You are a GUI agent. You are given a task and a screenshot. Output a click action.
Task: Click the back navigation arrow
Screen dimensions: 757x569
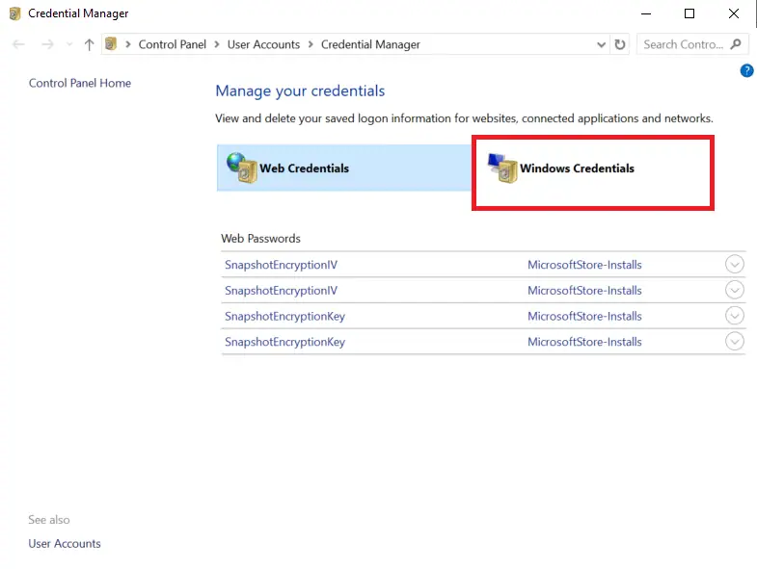(x=19, y=44)
